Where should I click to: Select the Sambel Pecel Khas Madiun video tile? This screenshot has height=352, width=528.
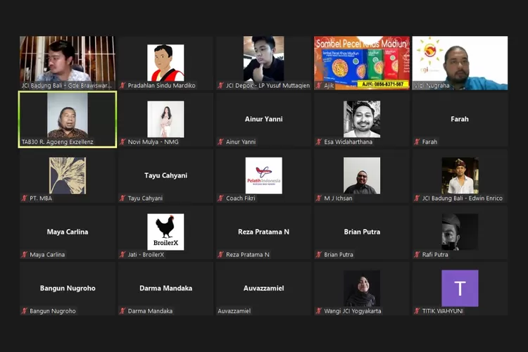(362, 63)
